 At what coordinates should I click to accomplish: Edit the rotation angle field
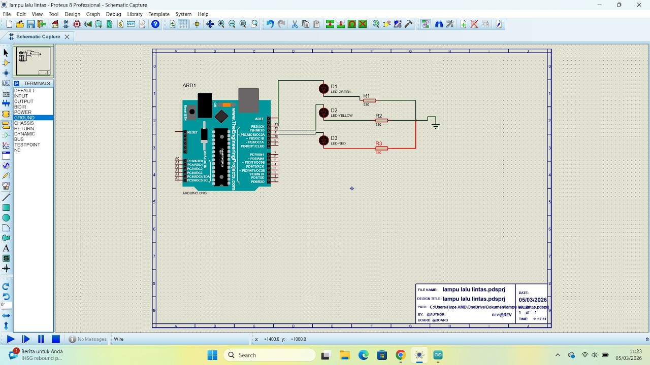[x=6, y=305]
